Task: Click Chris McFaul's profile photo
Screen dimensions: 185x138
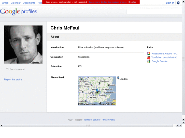Action: [23, 45]
